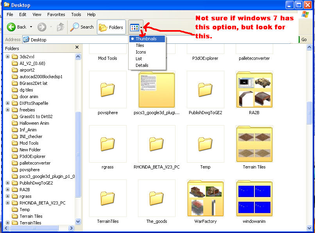Expand the PublishDwgToGE2 tree node

pos(8,183)
